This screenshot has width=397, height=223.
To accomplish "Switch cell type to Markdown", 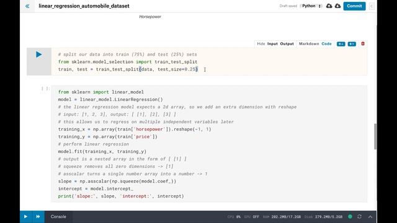I will click(x=309, y=44).
